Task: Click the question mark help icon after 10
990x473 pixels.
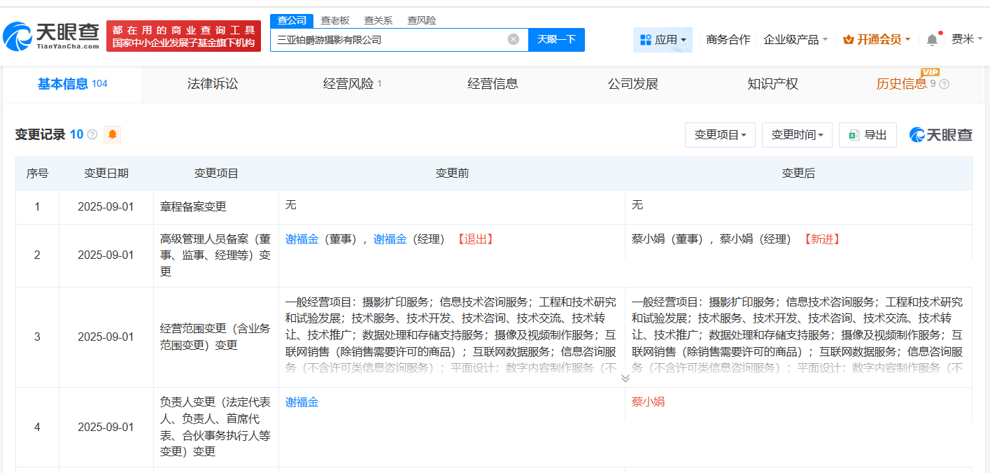Action: 91,134
